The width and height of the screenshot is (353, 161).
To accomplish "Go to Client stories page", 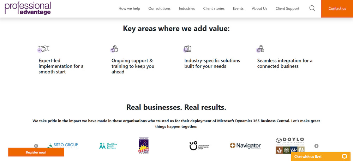I will coord(214,8).
